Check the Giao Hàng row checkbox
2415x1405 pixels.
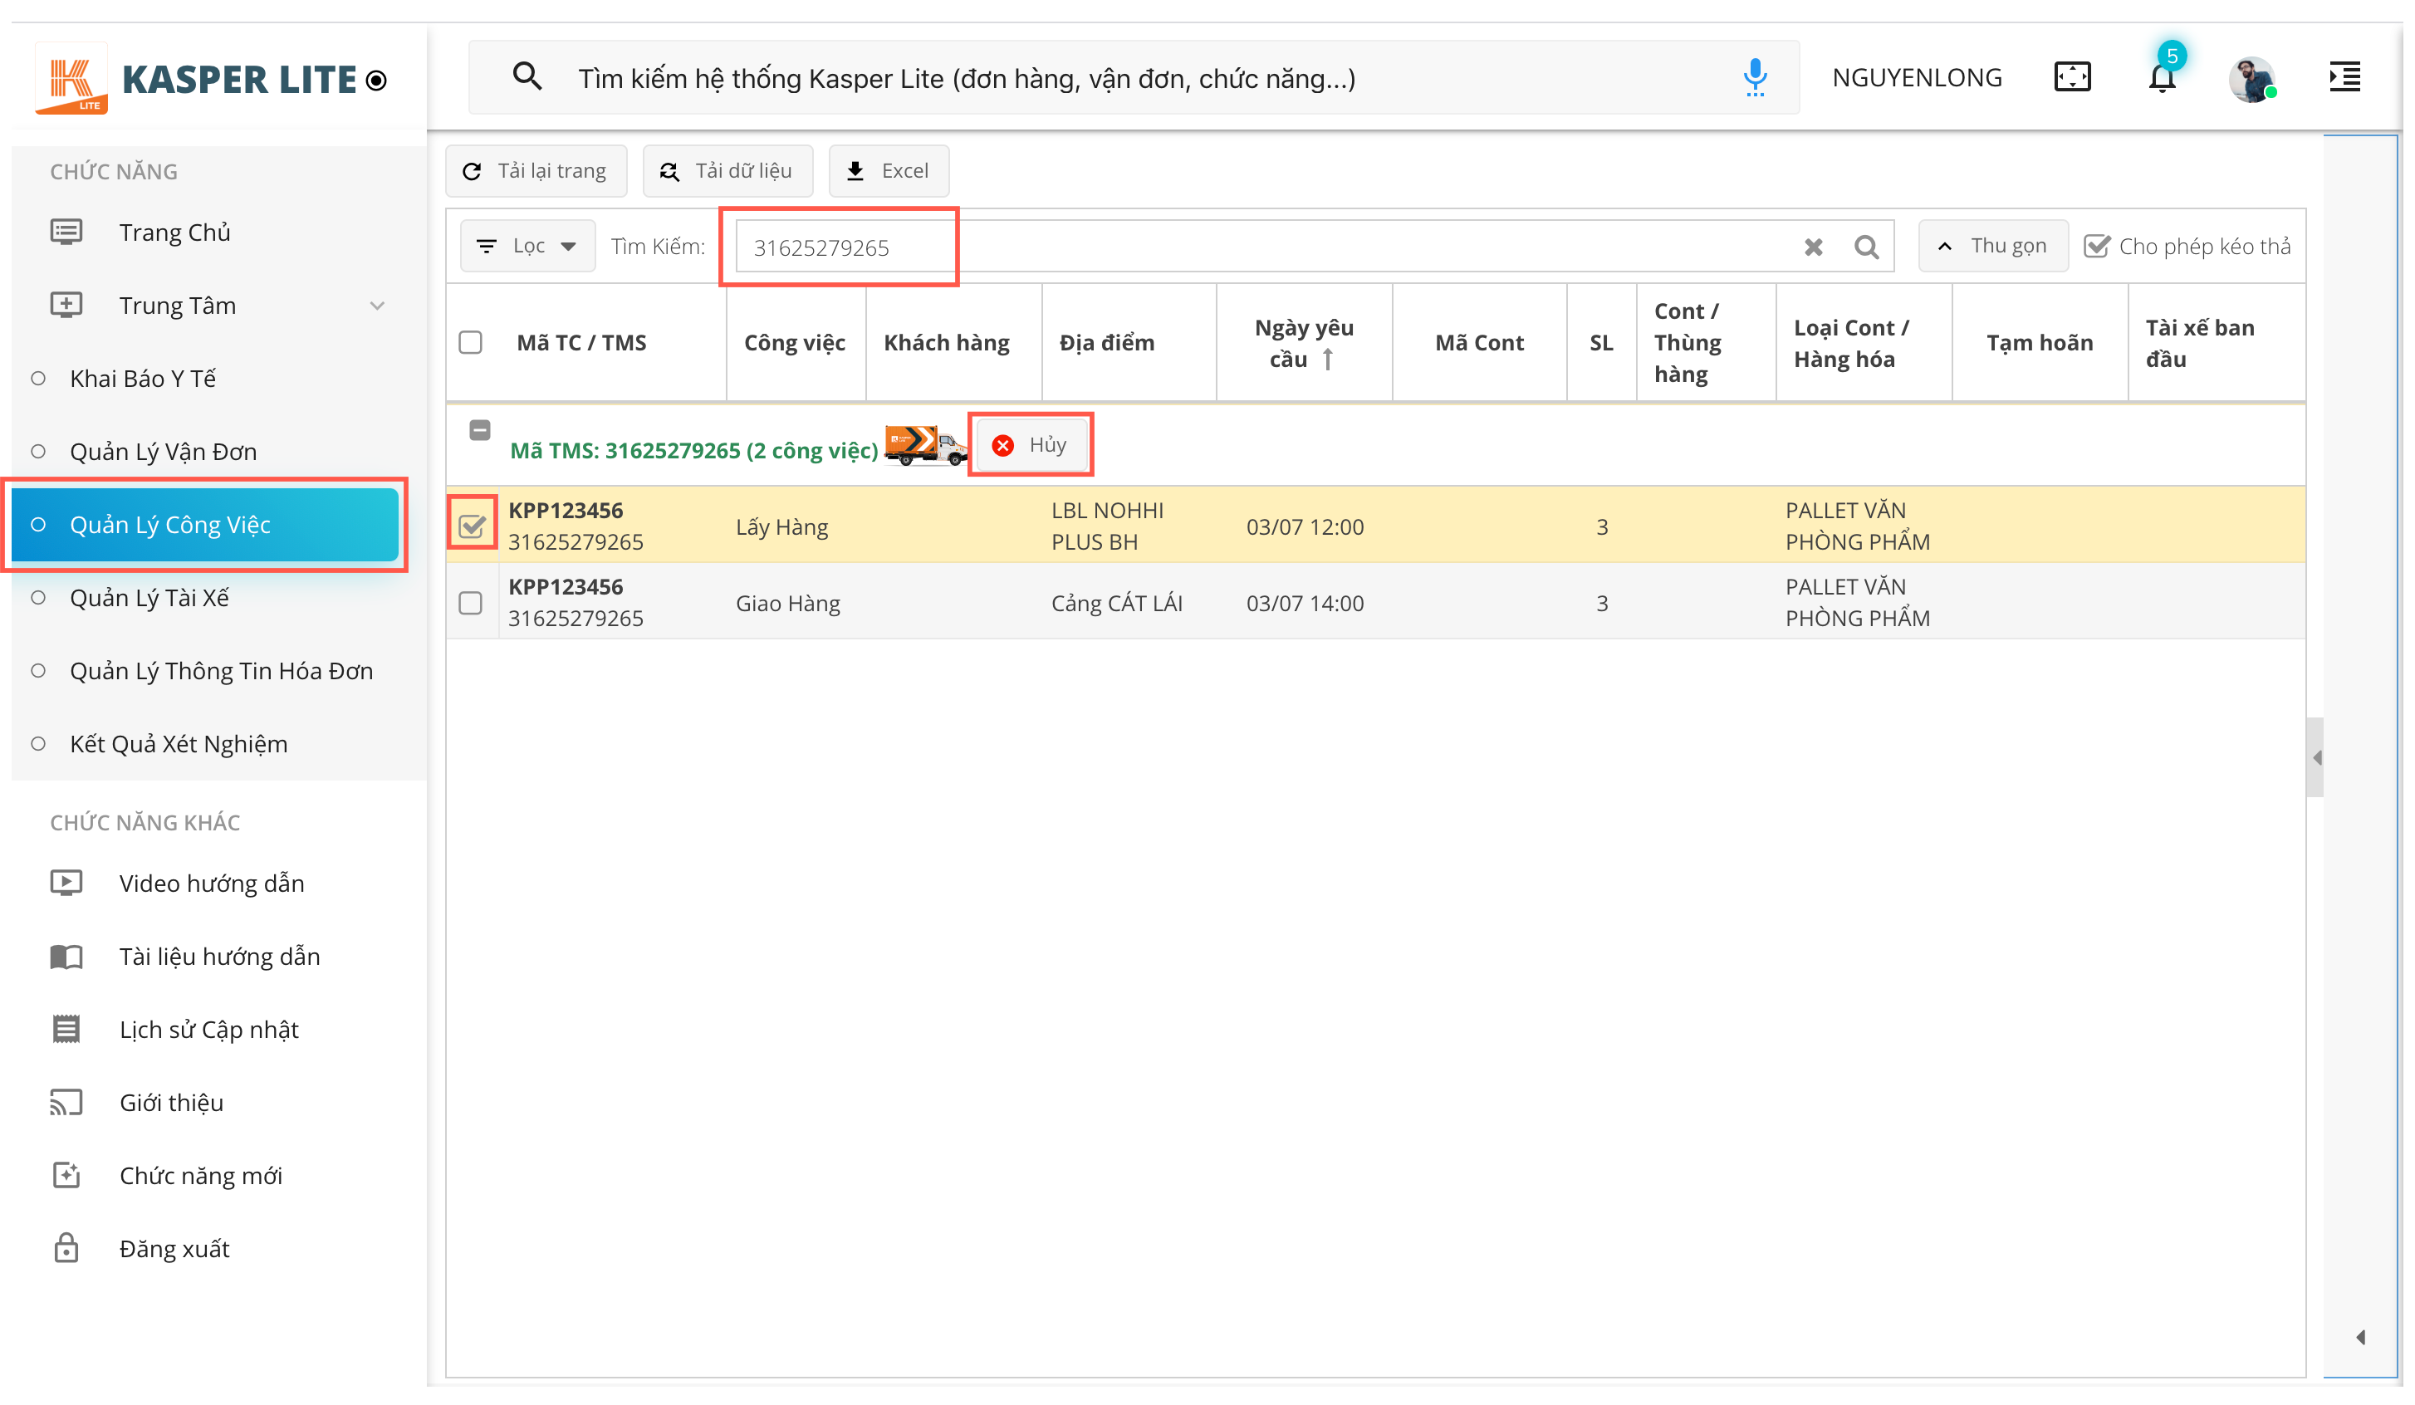point(471,603)
